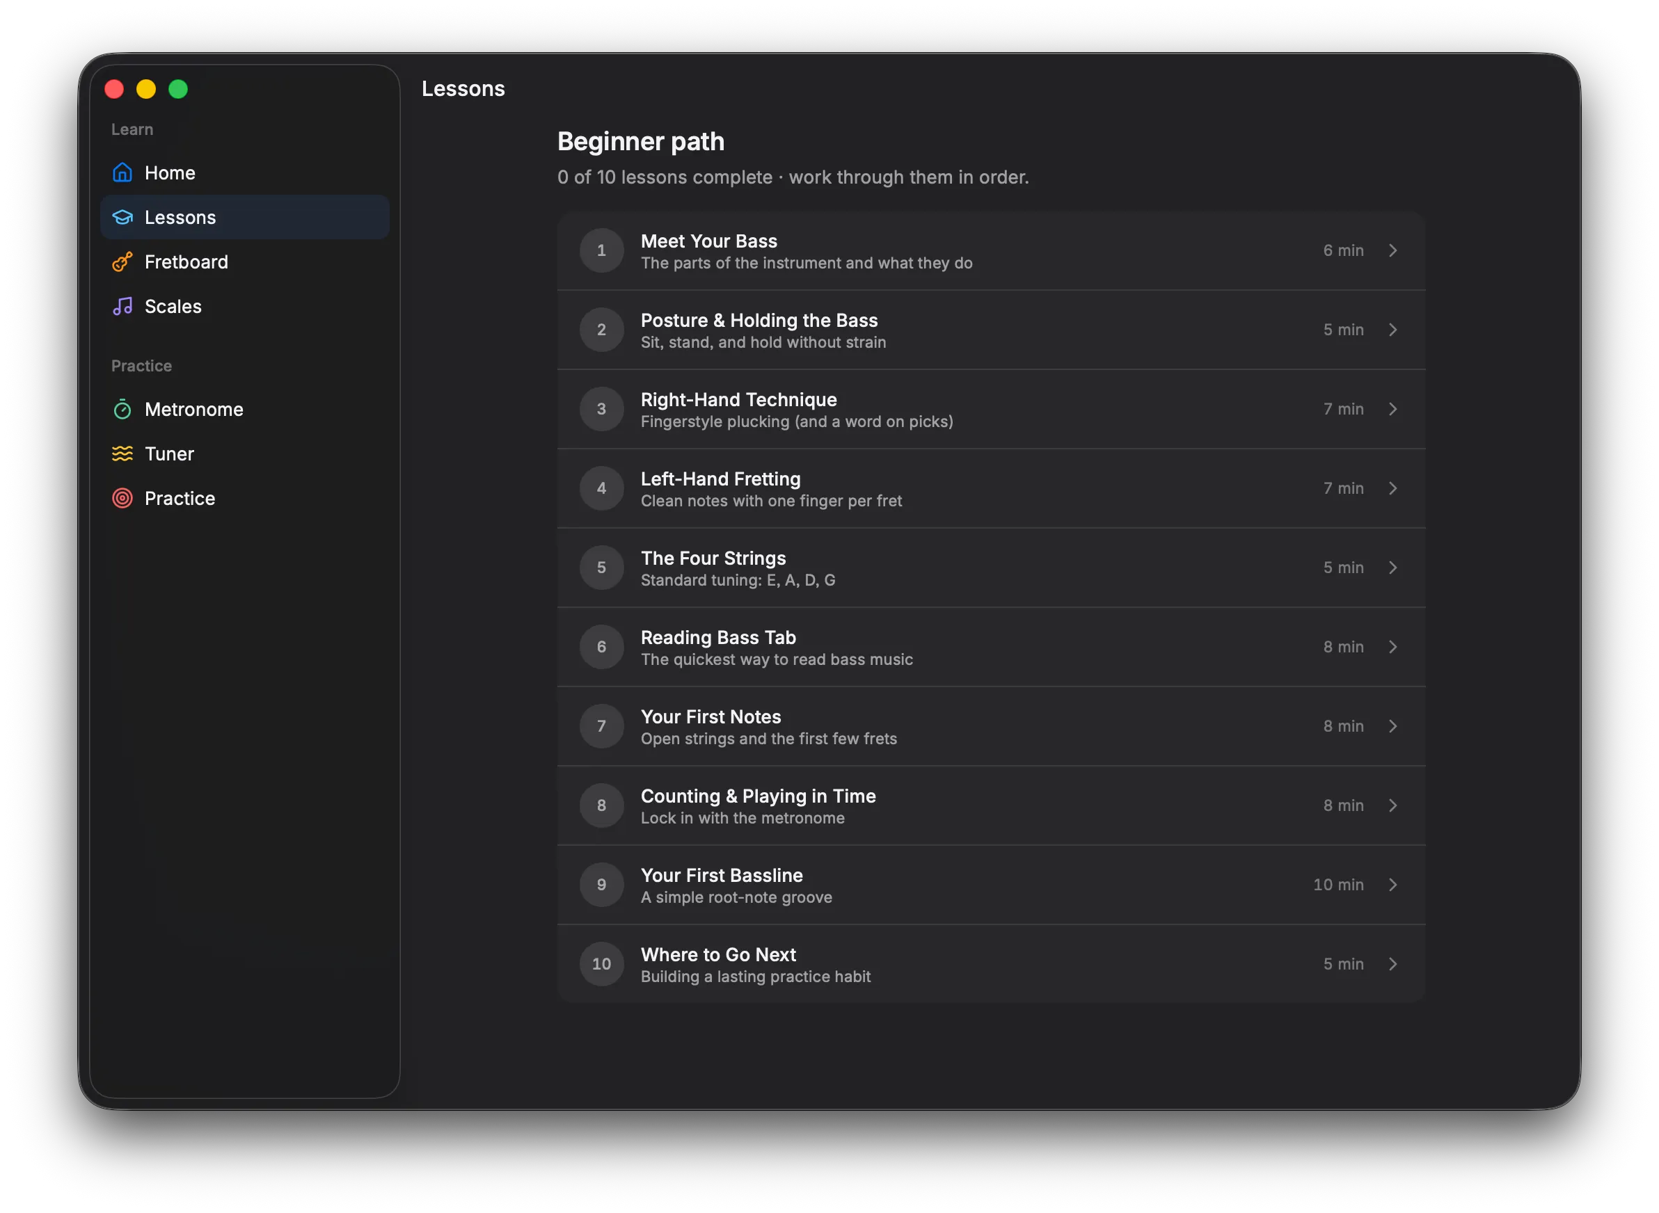The height and width of the screenshot is (1213, 1659).
Task: Click the number 4 badge for Left-Hand Fretting
Action: [x=602, y=488]
